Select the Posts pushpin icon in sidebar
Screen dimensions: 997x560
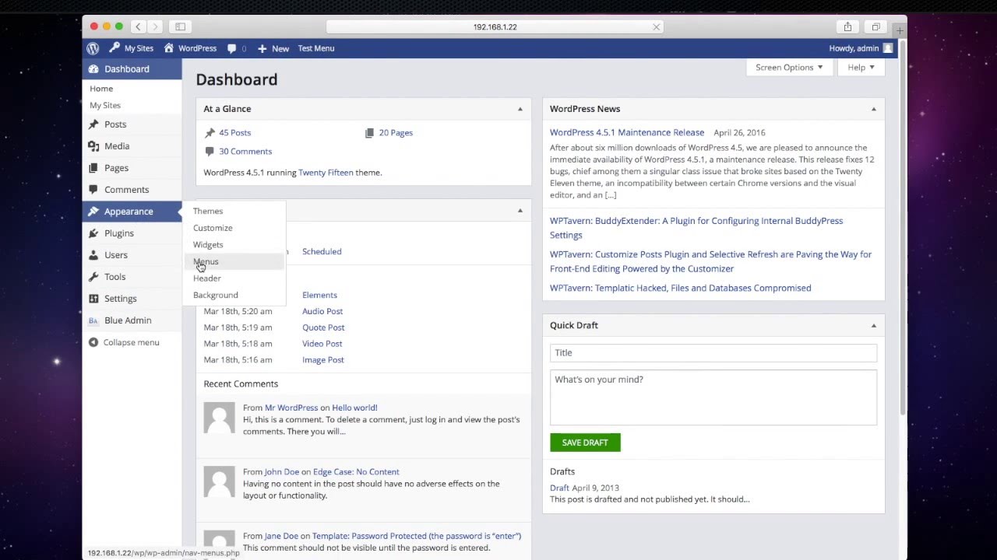(93, 124)
